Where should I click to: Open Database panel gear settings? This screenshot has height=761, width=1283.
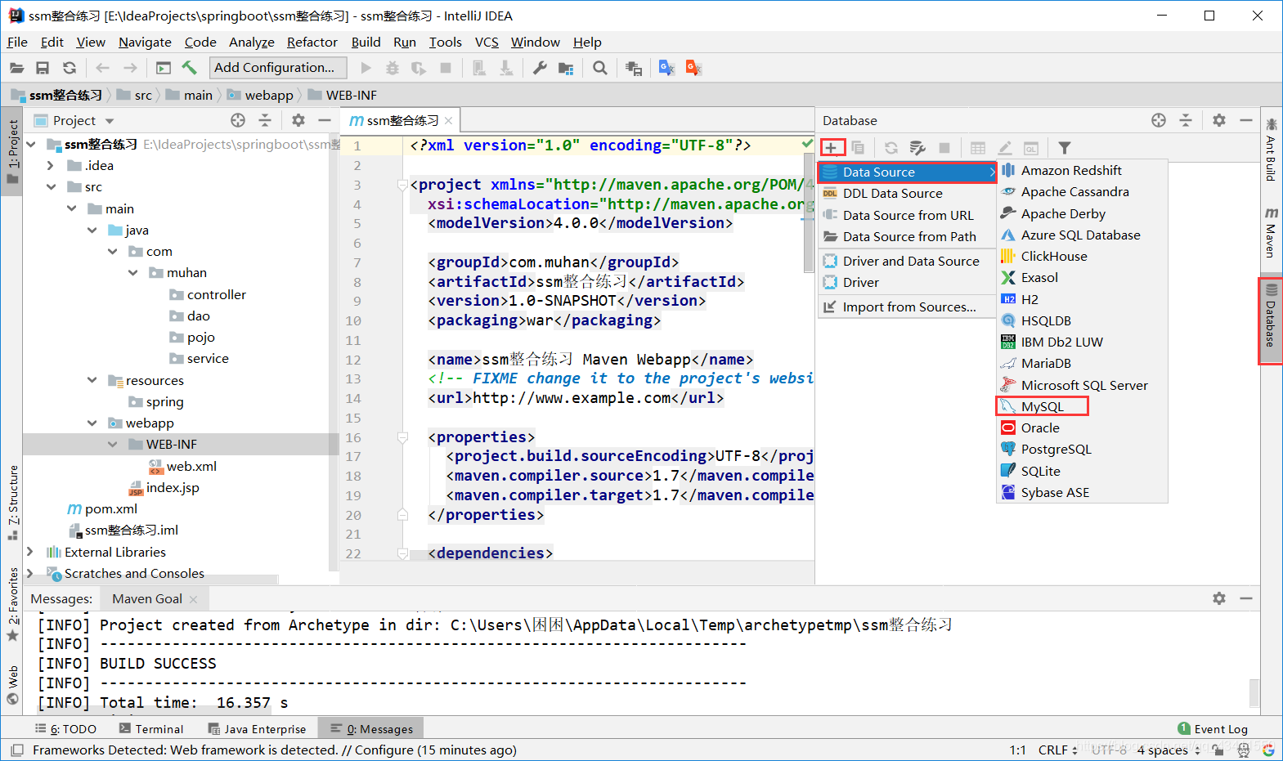1219,120
